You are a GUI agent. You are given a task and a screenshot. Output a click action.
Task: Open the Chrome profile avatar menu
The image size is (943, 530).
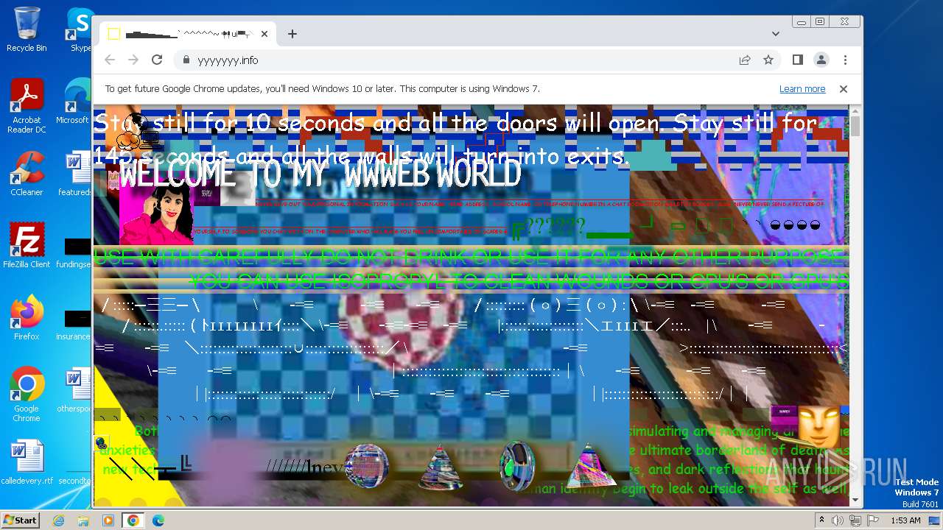click(x=821, y=60)
